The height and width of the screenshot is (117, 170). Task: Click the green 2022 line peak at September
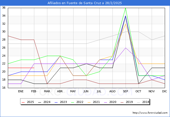[126, 8]
